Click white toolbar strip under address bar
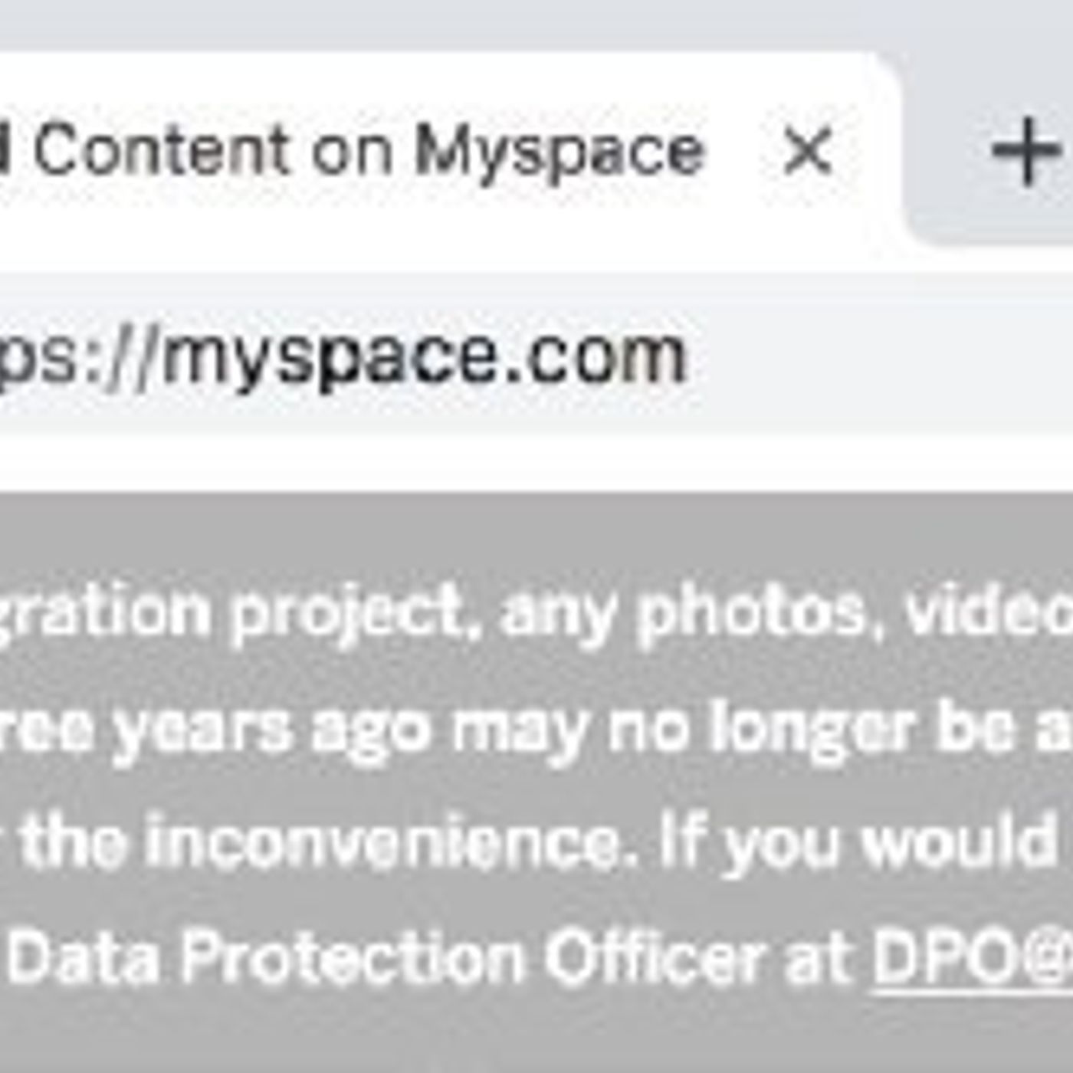Viewport: 1073px width, 1073px height. pos(536,464)
